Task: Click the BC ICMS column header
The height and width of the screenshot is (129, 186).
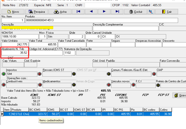Action: [38, 110]
